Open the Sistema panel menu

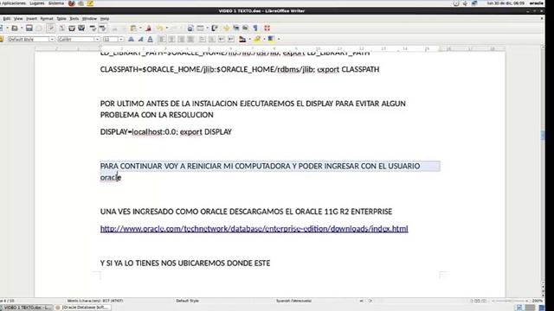coord(56,3)
